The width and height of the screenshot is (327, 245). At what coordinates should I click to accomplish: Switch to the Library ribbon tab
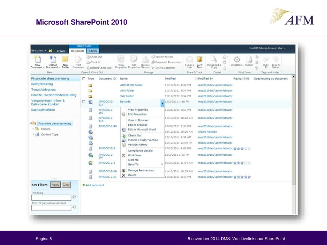pos(93,51)
